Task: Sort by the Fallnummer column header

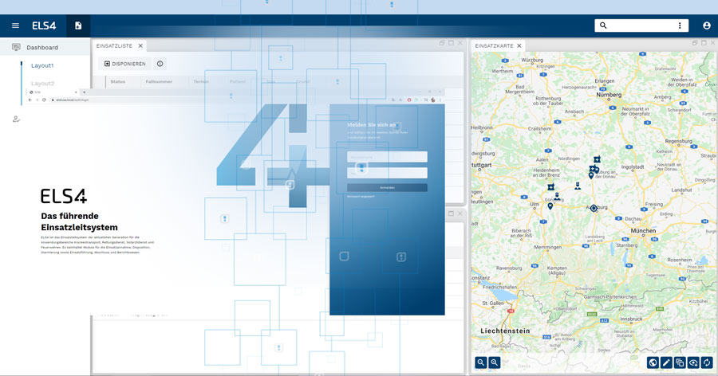Action: tap(159, 81)
